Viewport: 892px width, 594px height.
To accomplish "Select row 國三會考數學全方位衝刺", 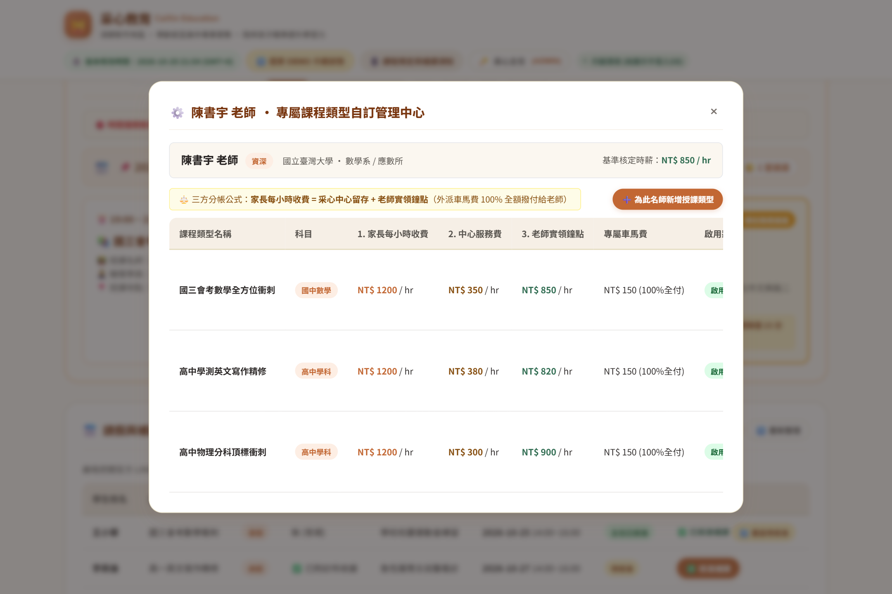I will (446, 290).
